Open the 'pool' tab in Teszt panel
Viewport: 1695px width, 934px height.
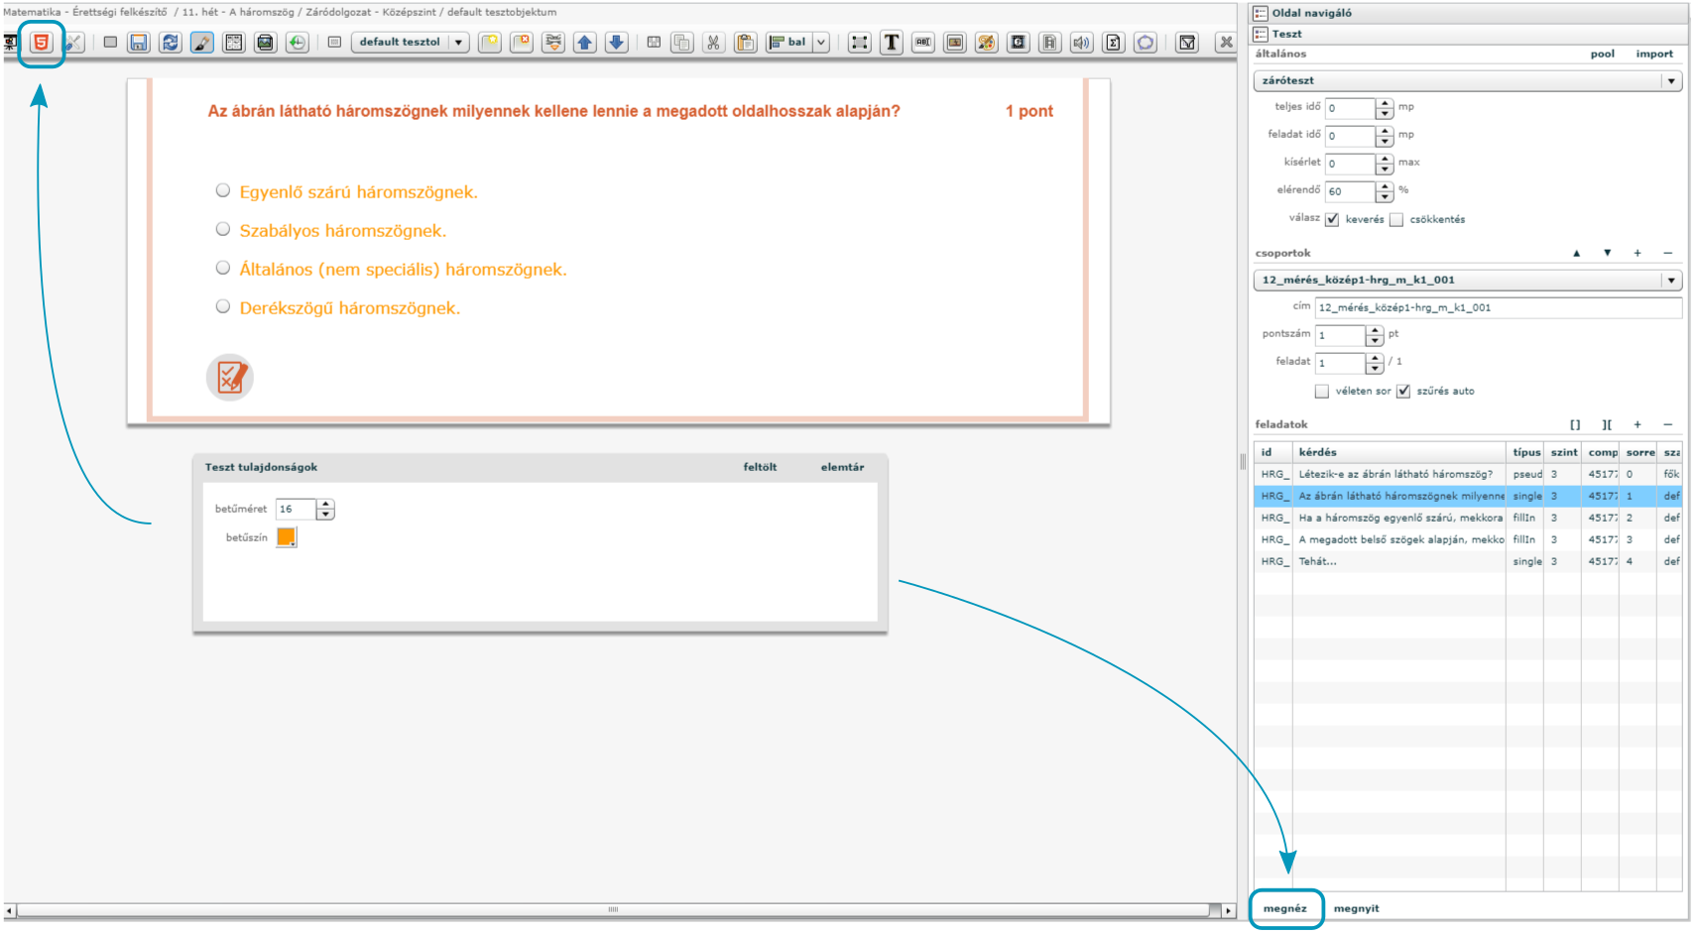click(x=1602, y=55)
